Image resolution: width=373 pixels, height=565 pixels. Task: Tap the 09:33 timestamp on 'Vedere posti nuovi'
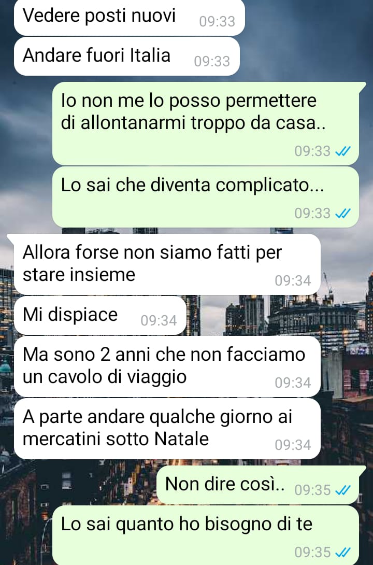217,22
